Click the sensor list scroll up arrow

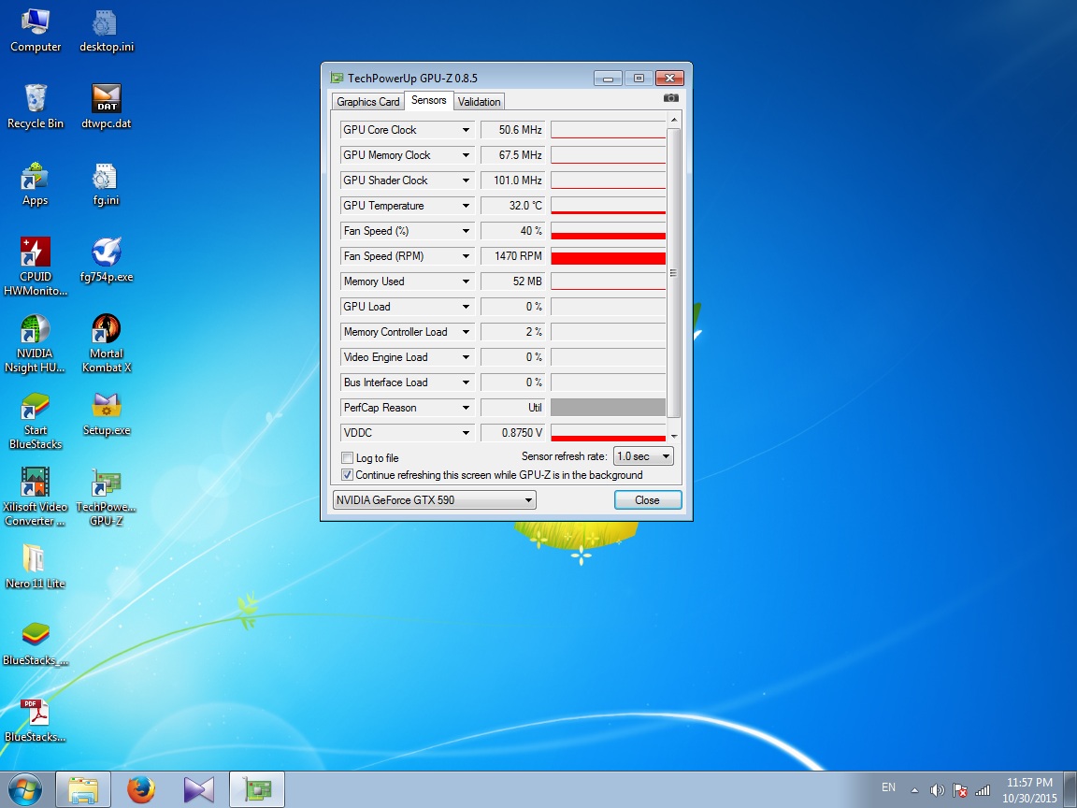pos(674,121)
